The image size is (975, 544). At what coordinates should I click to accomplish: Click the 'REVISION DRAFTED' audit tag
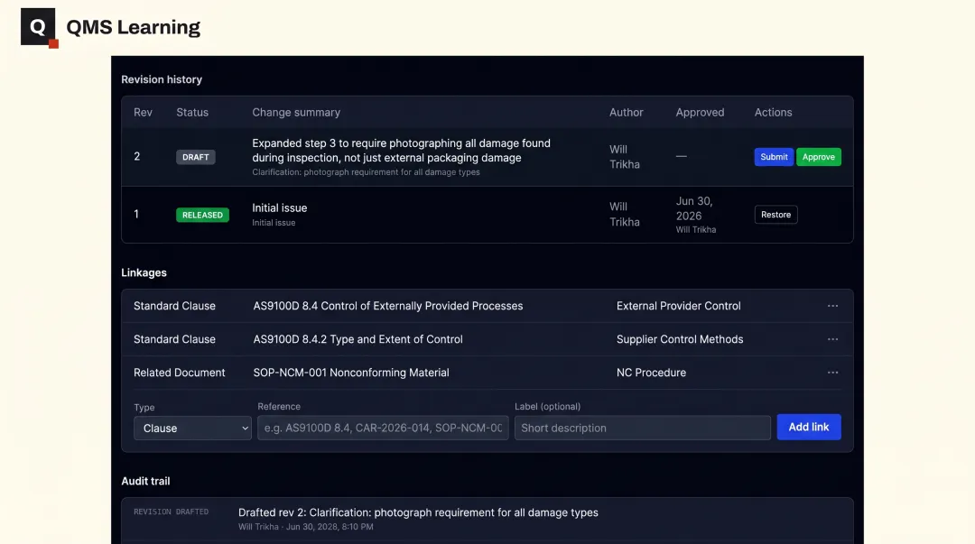(171, 512)
